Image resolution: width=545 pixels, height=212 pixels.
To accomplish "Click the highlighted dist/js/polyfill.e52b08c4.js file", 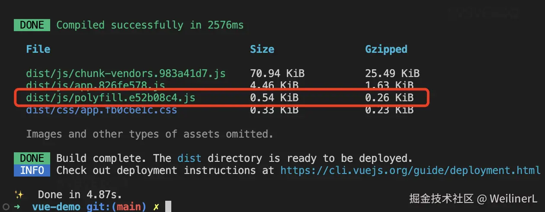I will [x=110, y=98].
